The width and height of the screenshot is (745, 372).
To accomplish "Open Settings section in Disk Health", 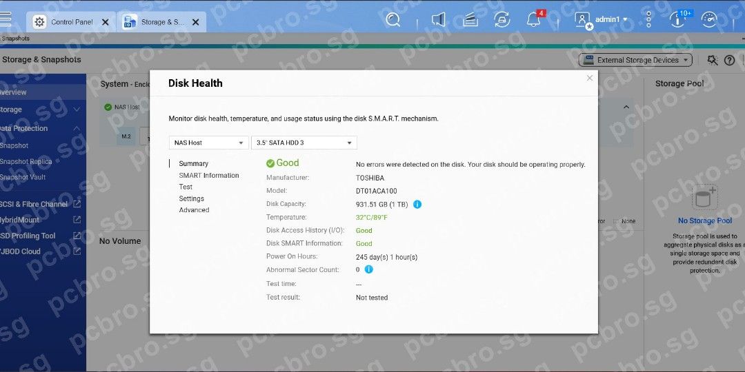I will pyautogui.click(x=192, y=199).
